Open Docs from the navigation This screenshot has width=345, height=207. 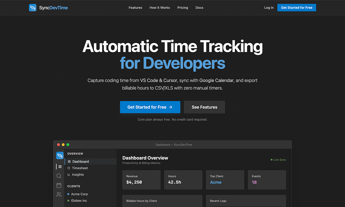[x=199, y=8]
